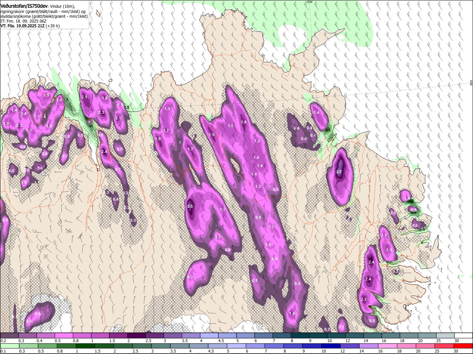This screenshot has height=354, width=473.
Task: Select the '25' label in the snow legend row
Action: coord(438,341)
